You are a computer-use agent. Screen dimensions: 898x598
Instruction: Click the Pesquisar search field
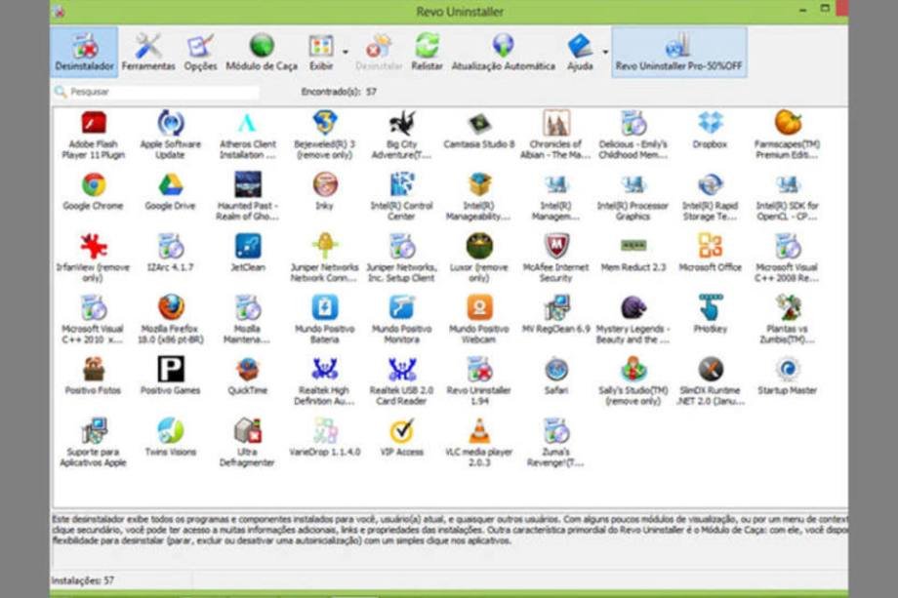(x=161, y=92)
